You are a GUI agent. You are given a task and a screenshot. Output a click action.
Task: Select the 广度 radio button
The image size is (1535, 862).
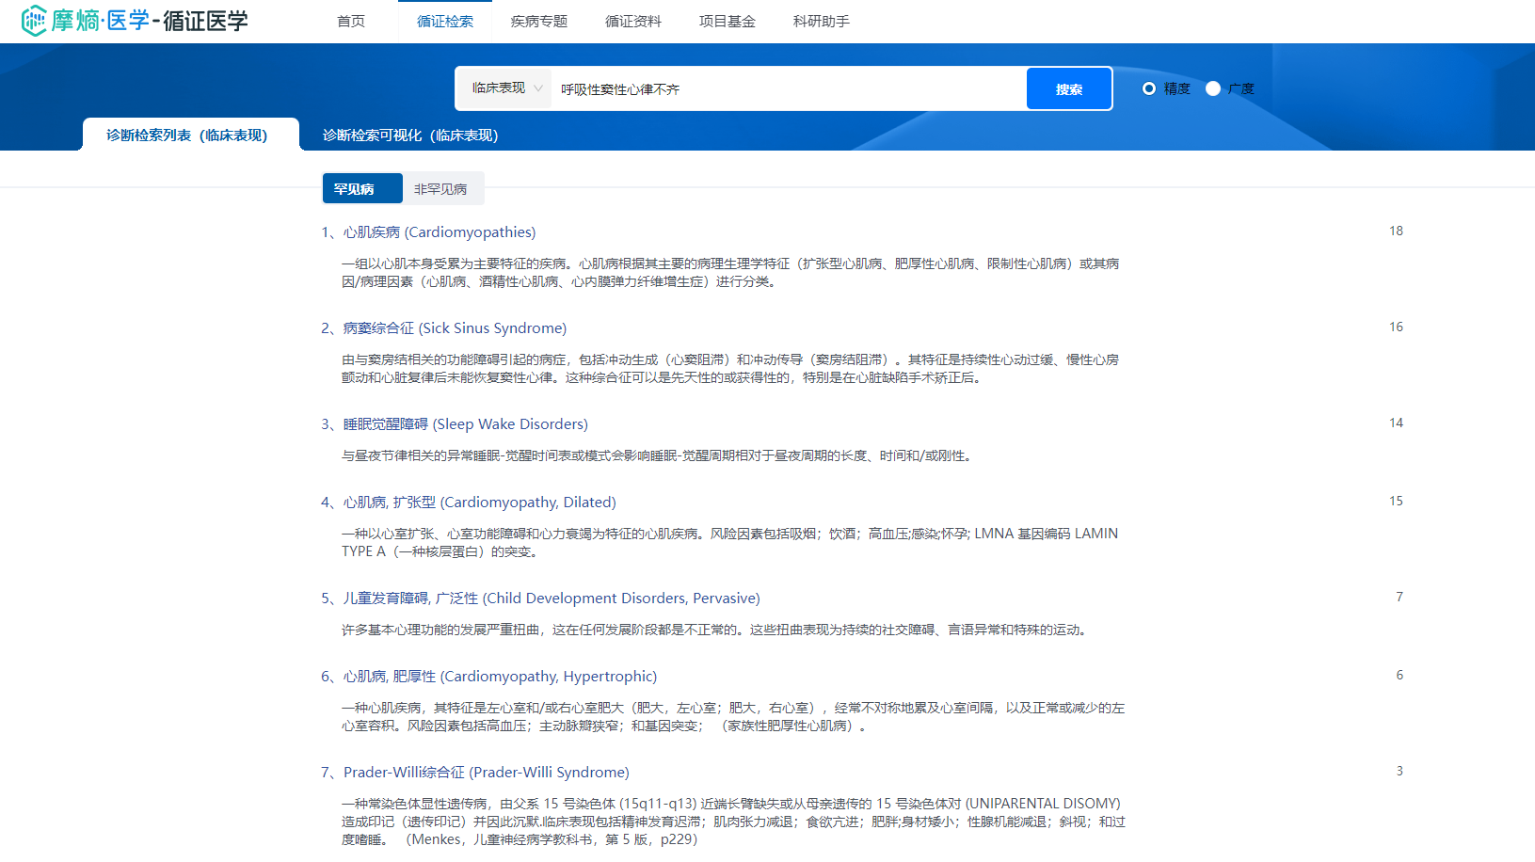1213,88
